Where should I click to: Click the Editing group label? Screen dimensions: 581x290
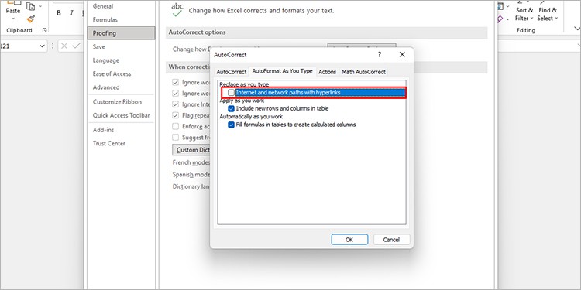[525, 30]
